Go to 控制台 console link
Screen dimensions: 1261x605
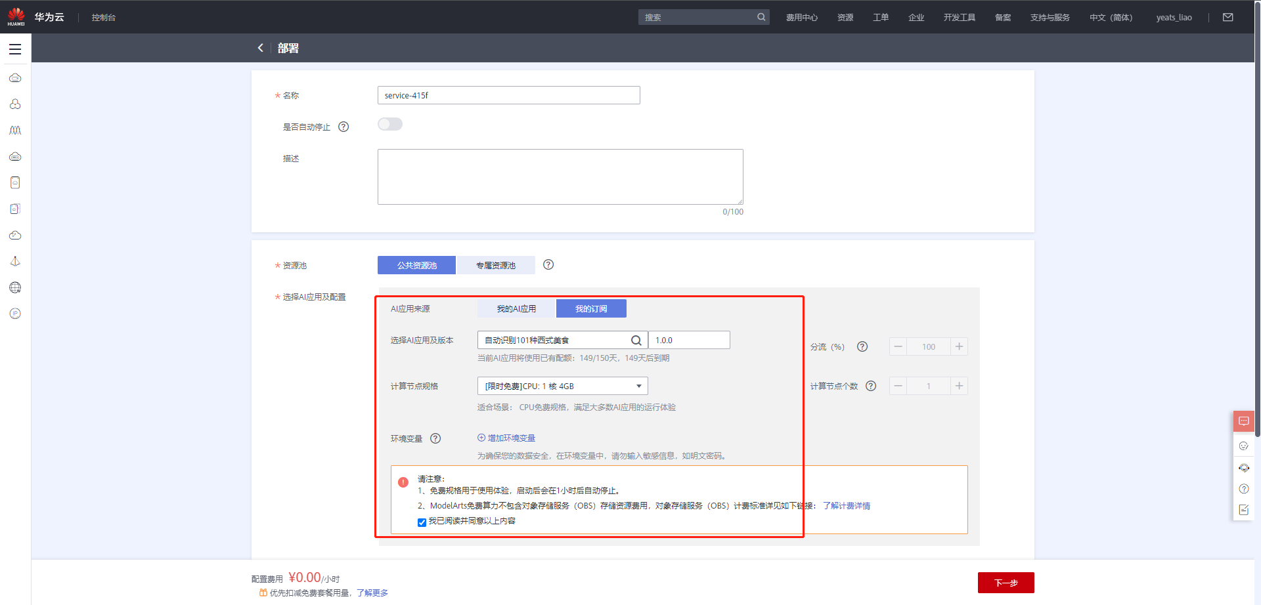(x=103, y=18)
